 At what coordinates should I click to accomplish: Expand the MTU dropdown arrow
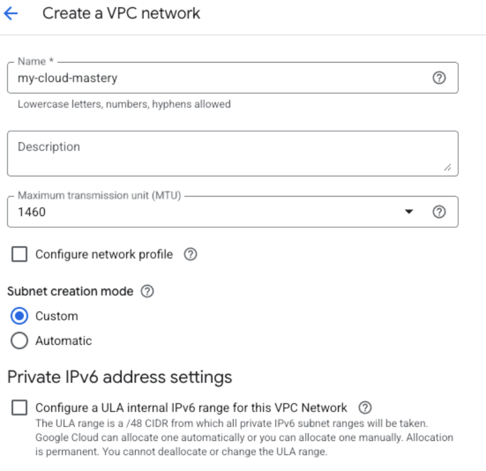pos(409,211)
